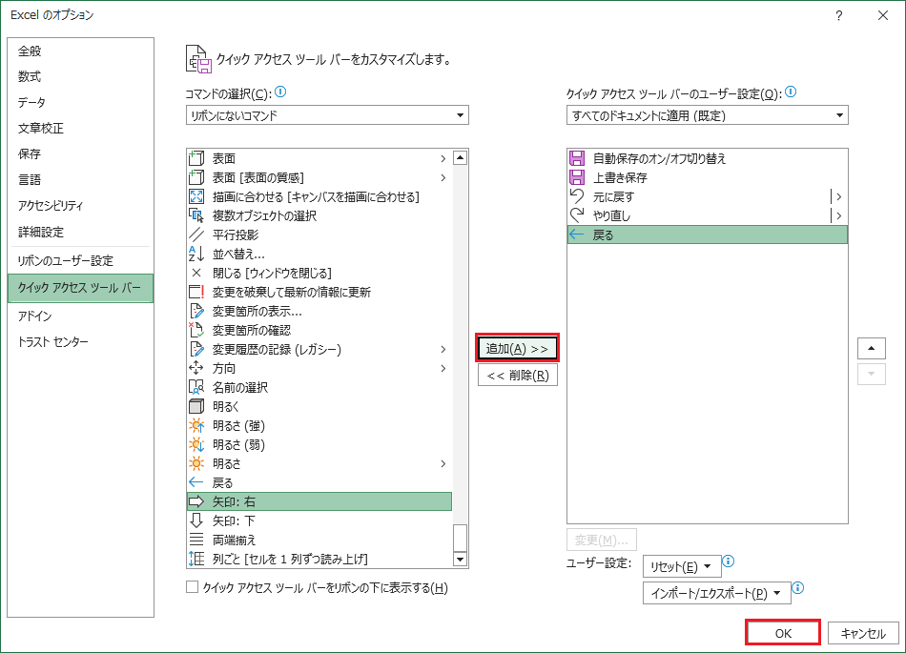Click the sun icon for 明るさ (強)
This screenshot has height=653, width=906.
tap(197, 425)
